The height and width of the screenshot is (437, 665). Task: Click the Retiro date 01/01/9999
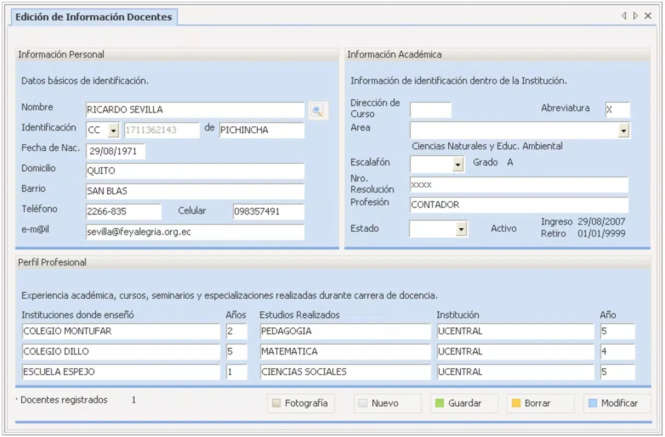tap(602, 234)
